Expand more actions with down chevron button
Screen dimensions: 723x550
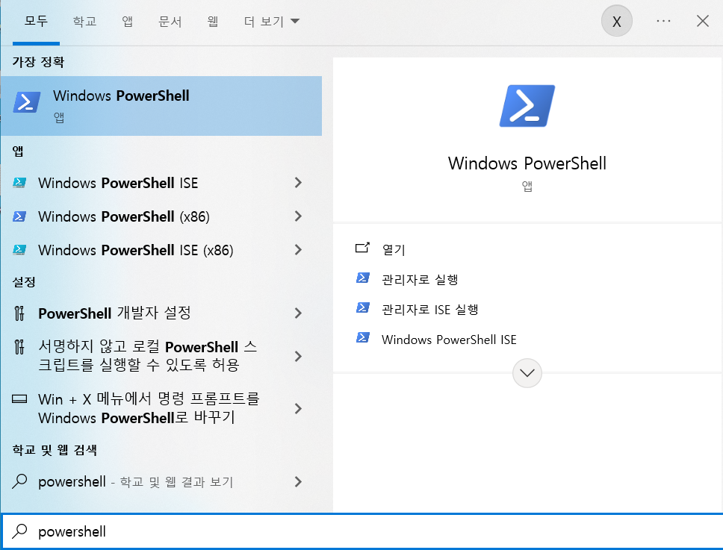[527, 373]
